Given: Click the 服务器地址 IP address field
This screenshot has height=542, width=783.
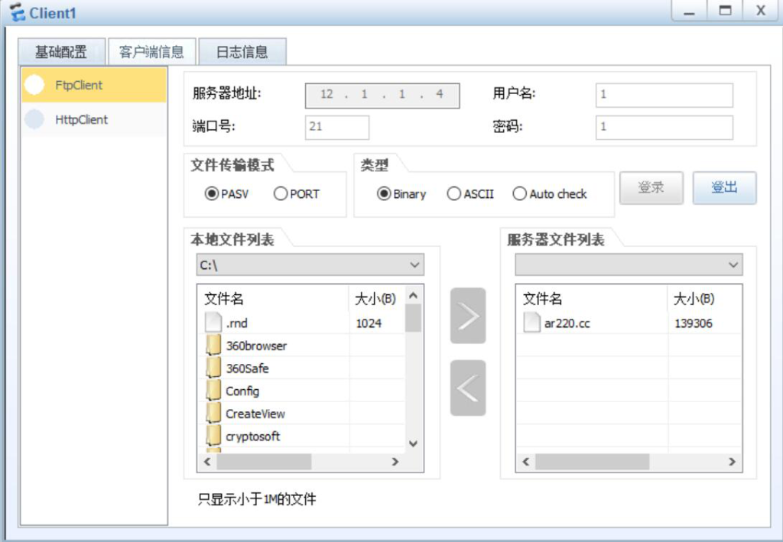Looking at the screenshot, I should [x=382, y=96].
